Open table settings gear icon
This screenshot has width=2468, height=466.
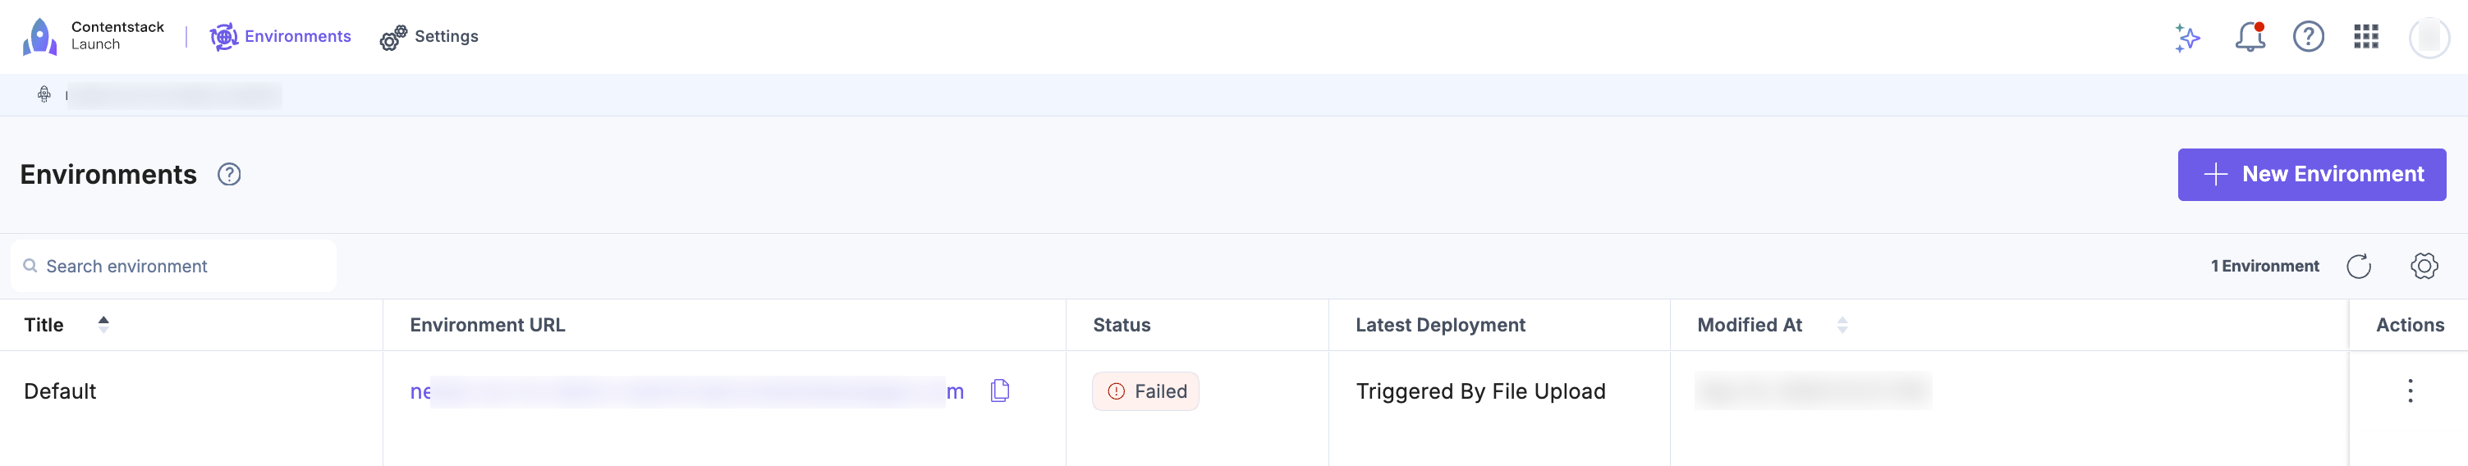2424,266
